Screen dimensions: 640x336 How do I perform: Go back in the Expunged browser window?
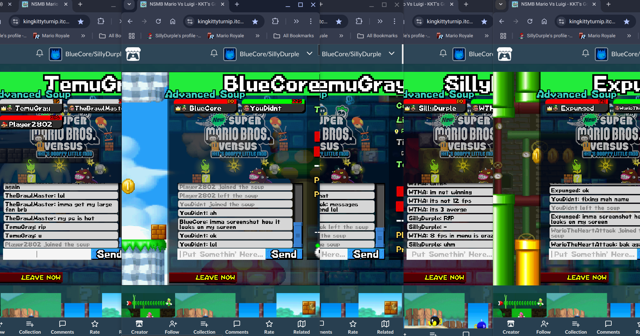(502, 21)
